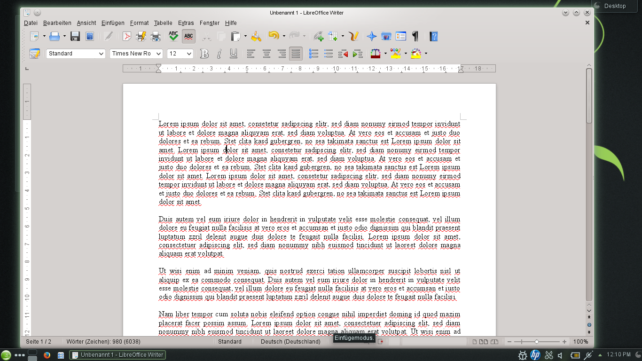The height and width of the screenshot is (361, 642).
Task: Insert a table using table icon
Action: click(x=333, y=36)
